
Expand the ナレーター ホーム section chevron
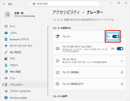pos(122,61)
